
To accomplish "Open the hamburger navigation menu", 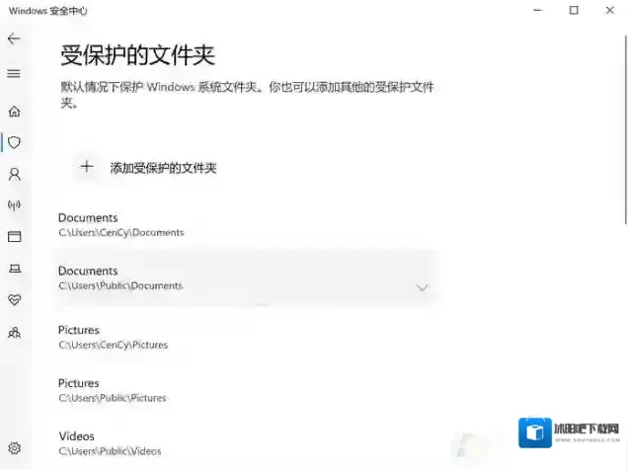I will (14, 74).
